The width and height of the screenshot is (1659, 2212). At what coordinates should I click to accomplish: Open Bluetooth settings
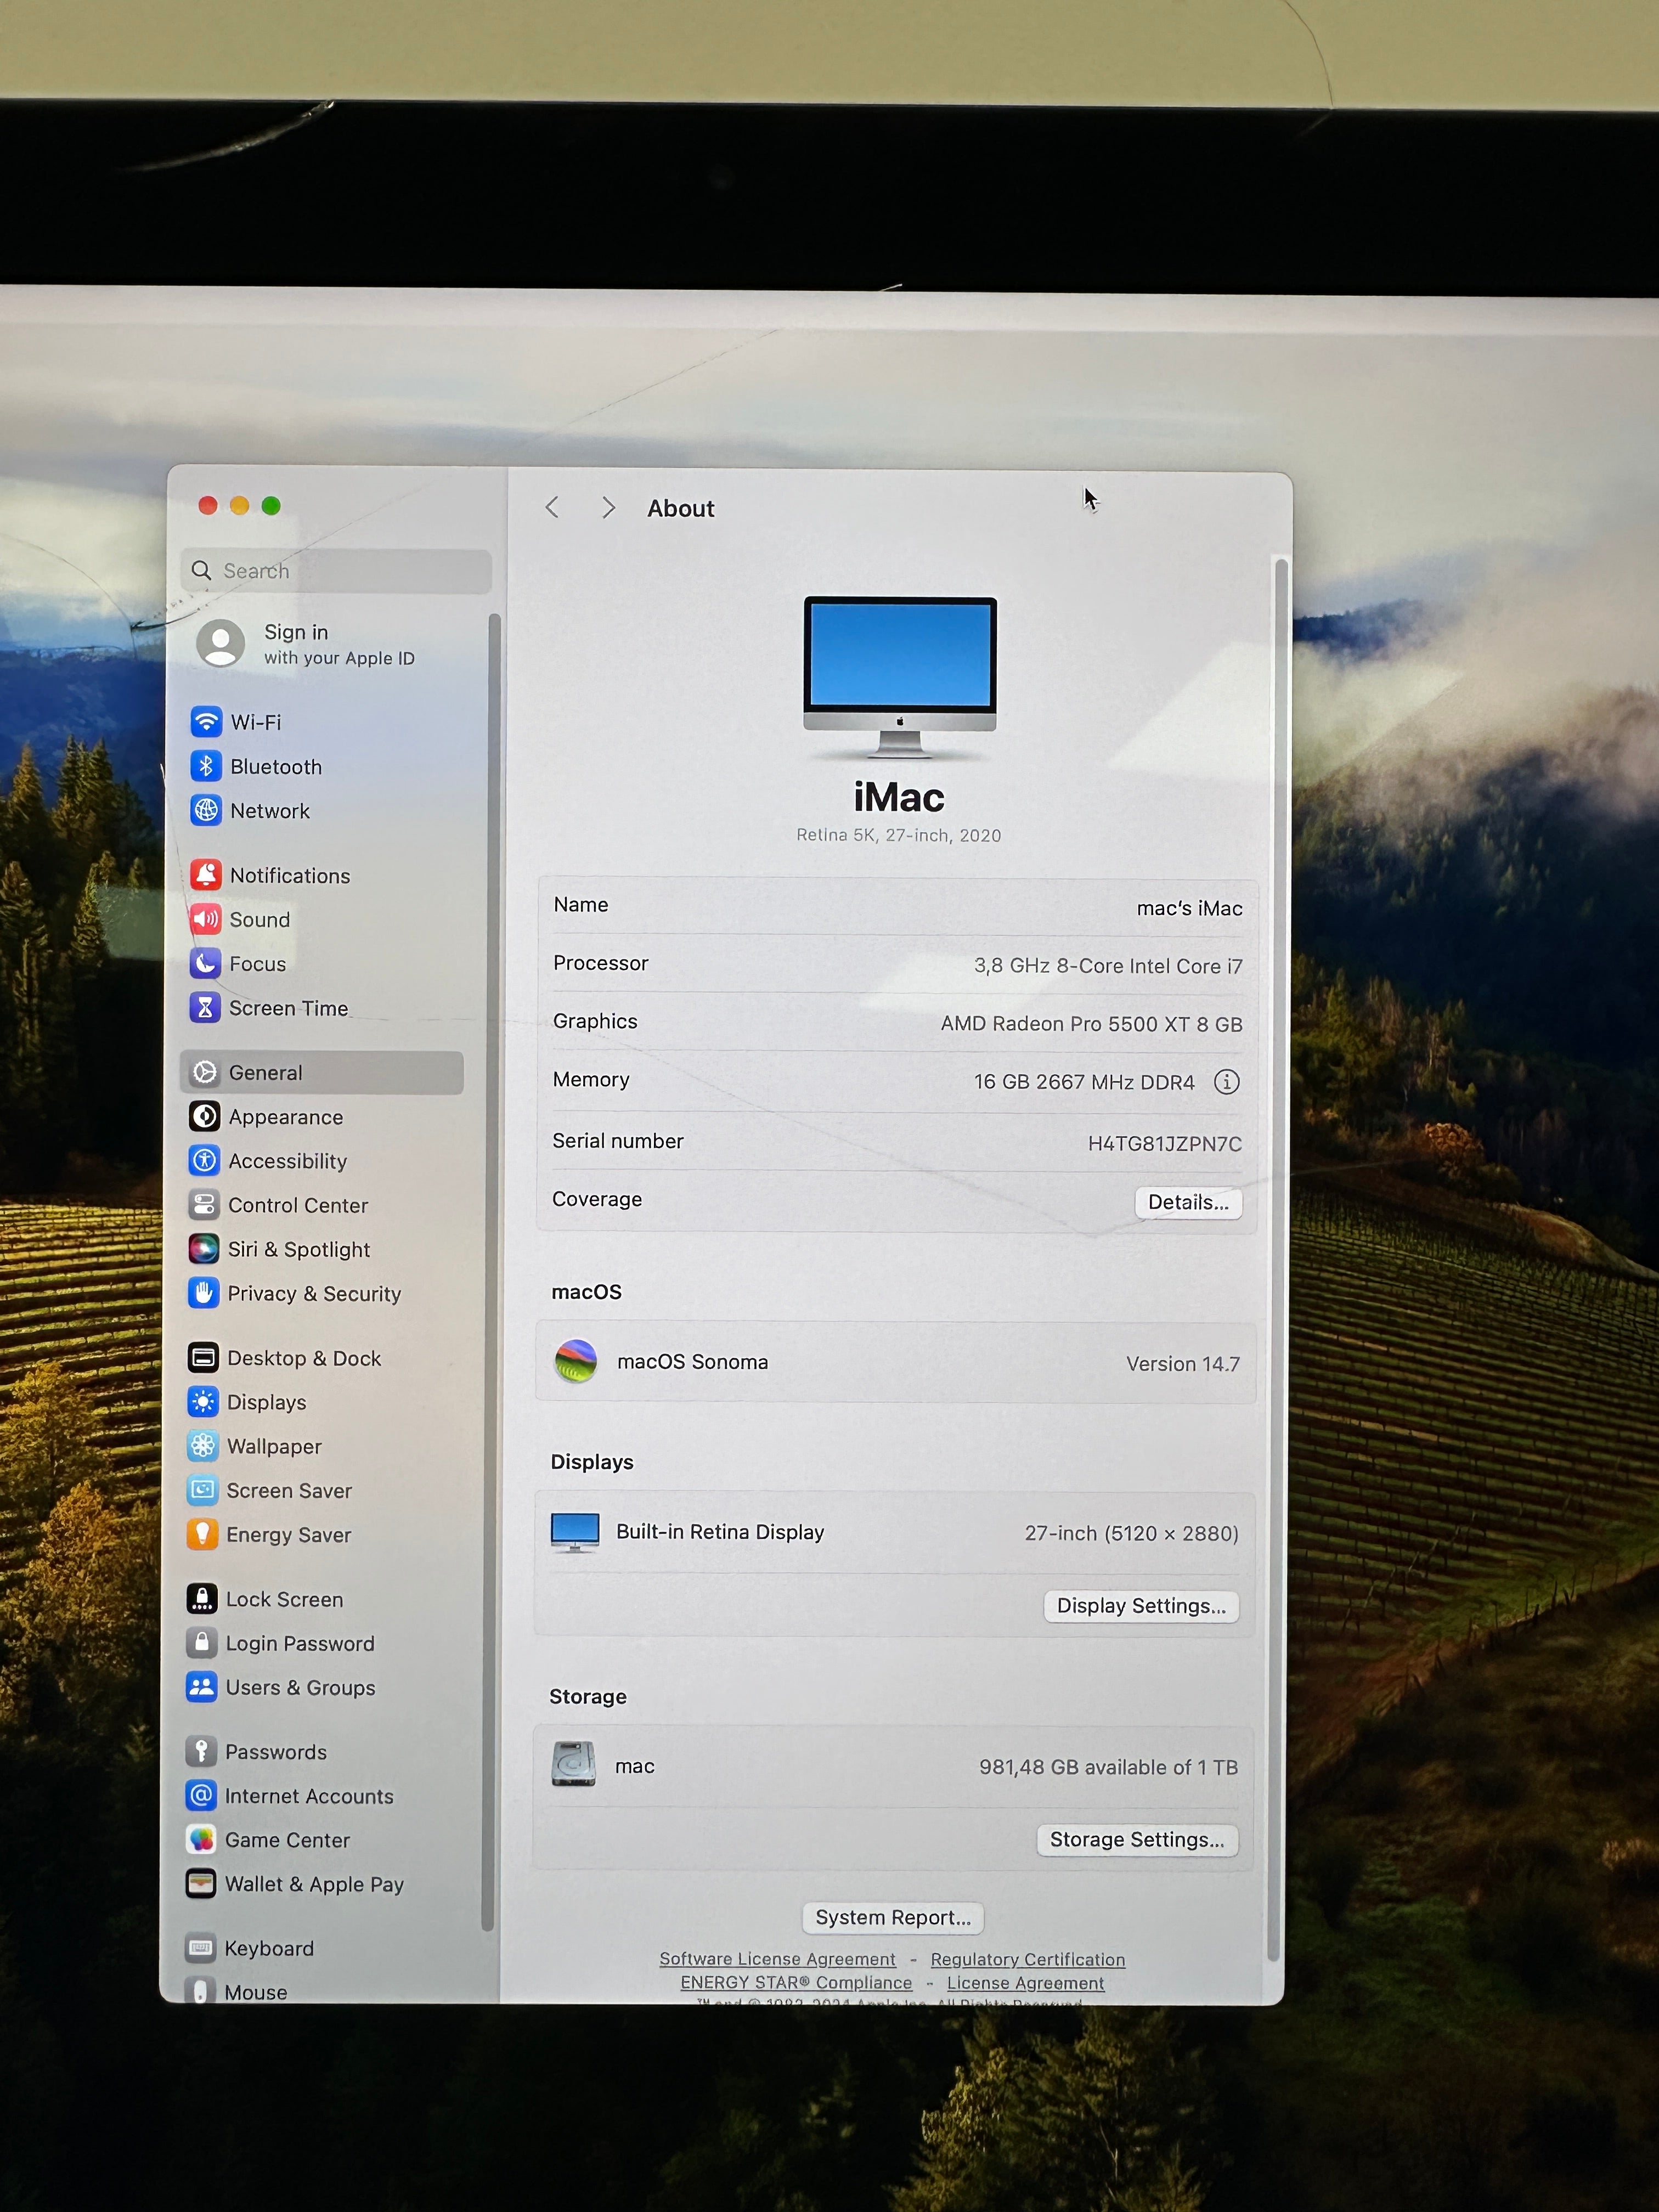click(x=275, y=766)
